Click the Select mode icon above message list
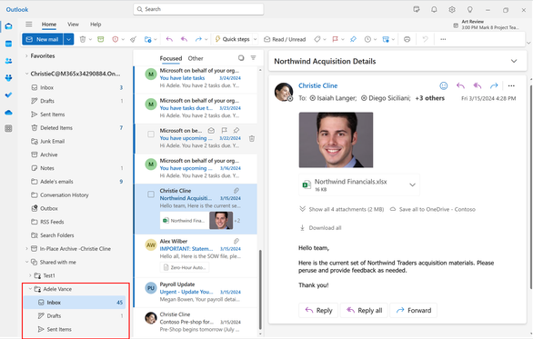 pos(241,58)
